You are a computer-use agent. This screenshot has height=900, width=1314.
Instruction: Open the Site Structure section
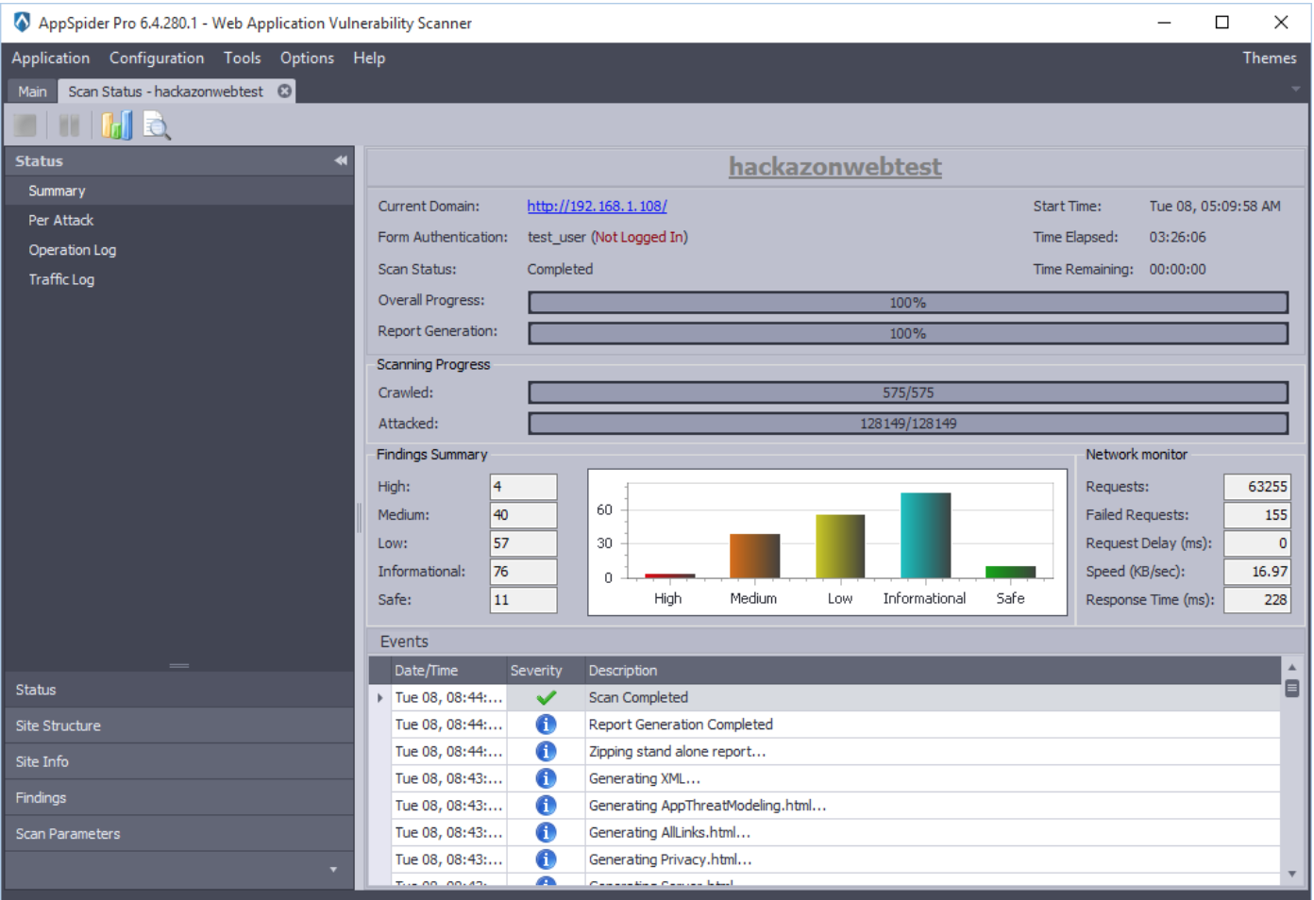(x=179, y=725)
